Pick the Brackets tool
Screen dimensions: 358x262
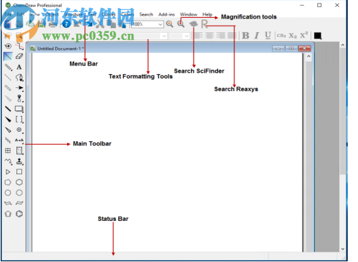point(19,119)
